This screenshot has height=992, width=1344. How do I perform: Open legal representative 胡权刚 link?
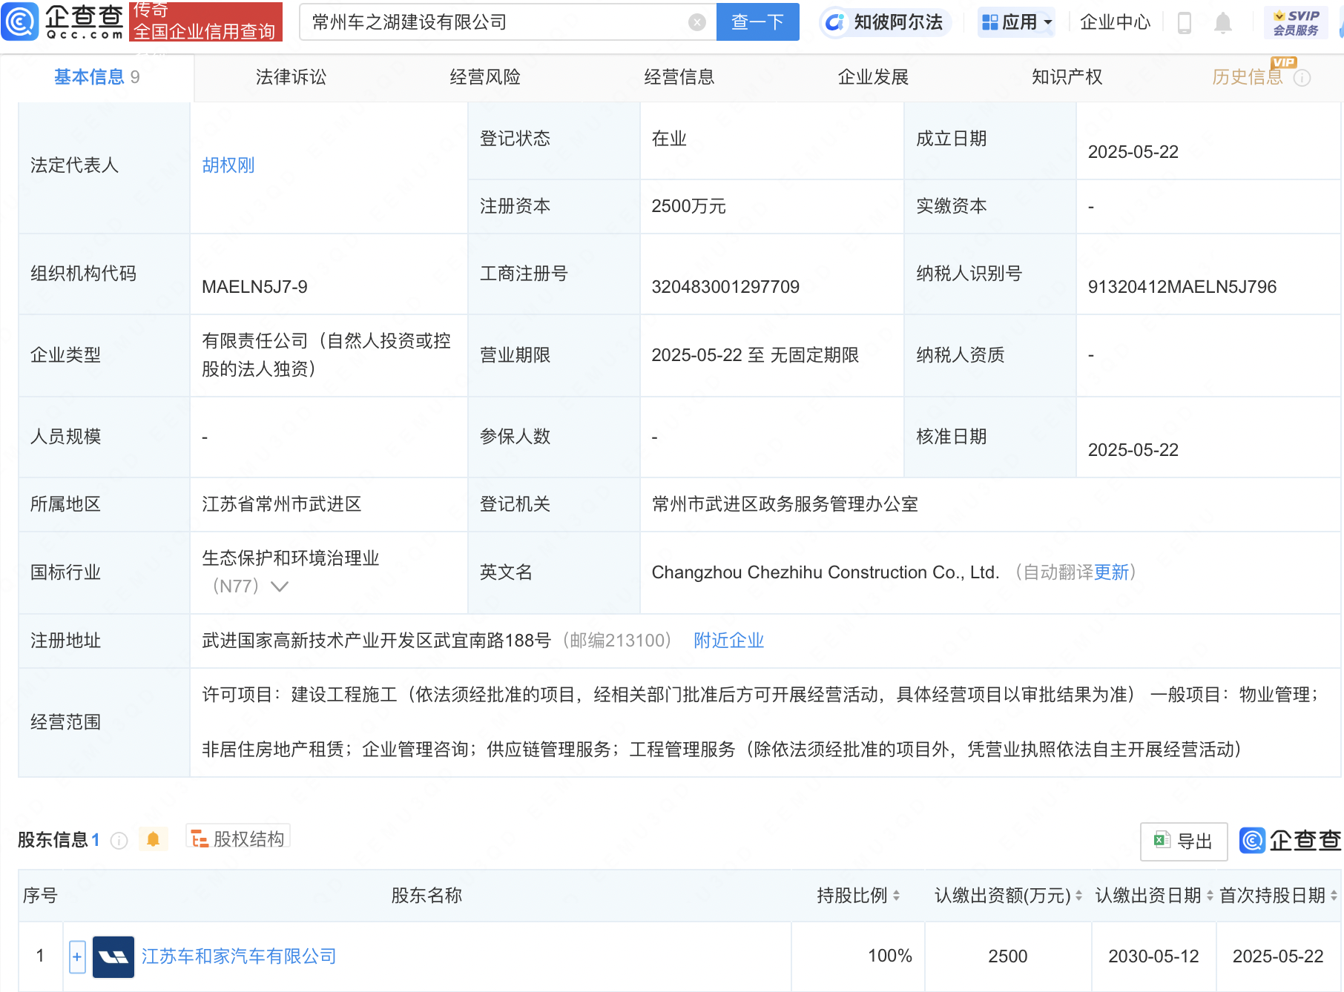coord(228,165)
